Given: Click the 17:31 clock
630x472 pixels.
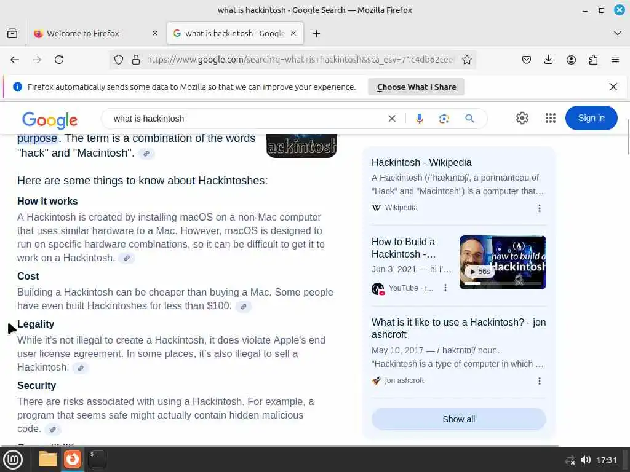Looking at the screenshot, I should click(x=606, y=460).
